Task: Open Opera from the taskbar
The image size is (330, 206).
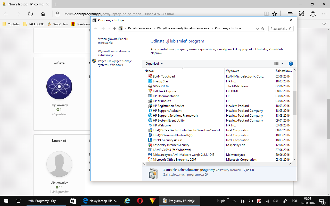Action: 140,201
